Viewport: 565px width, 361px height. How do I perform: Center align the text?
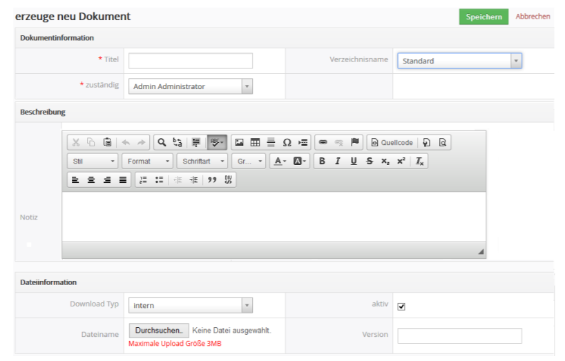pyautogui.click(x=91, y=180)
